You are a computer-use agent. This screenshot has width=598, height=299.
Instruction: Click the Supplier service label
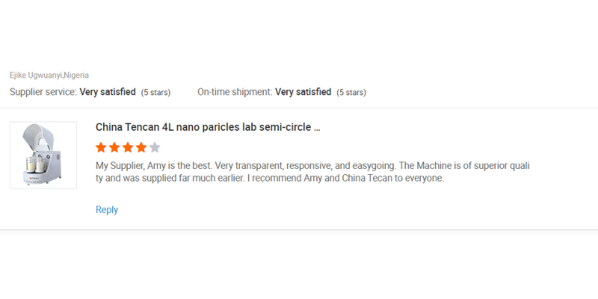[43, 92]
